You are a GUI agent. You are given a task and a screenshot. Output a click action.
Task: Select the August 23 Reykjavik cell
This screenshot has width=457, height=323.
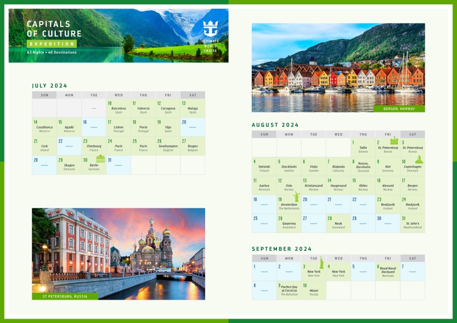(x=388, y=204)
